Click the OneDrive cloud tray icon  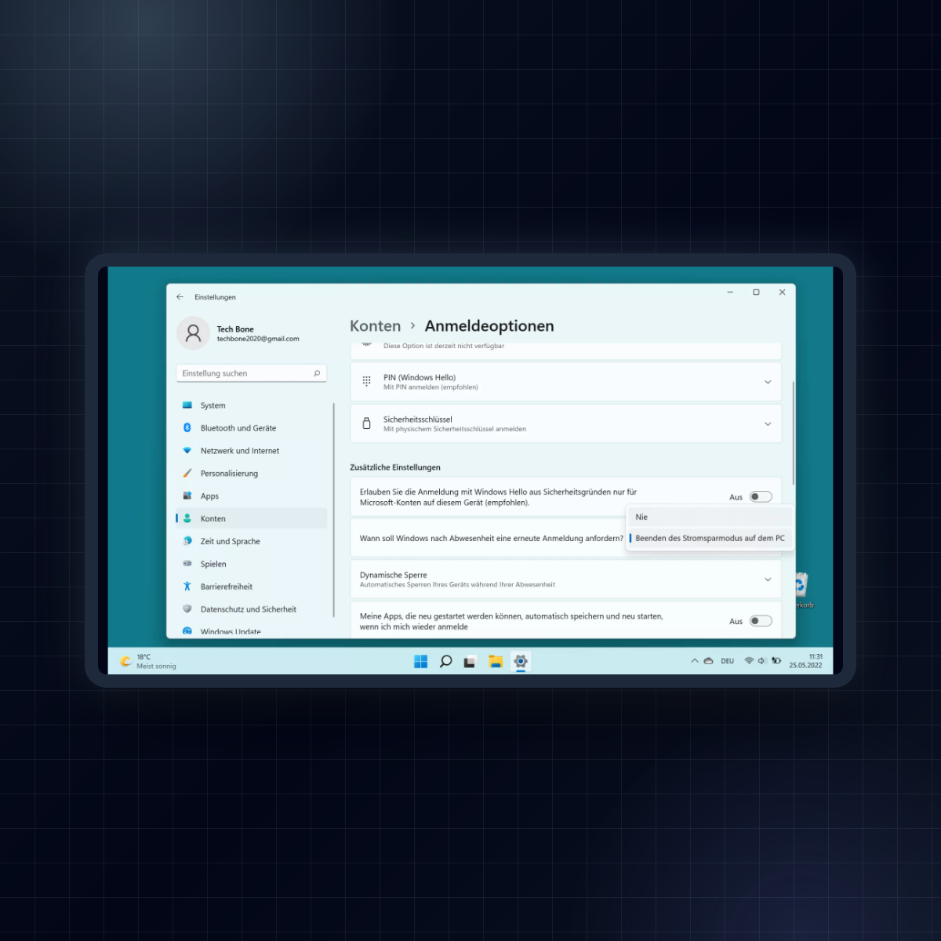708,661
